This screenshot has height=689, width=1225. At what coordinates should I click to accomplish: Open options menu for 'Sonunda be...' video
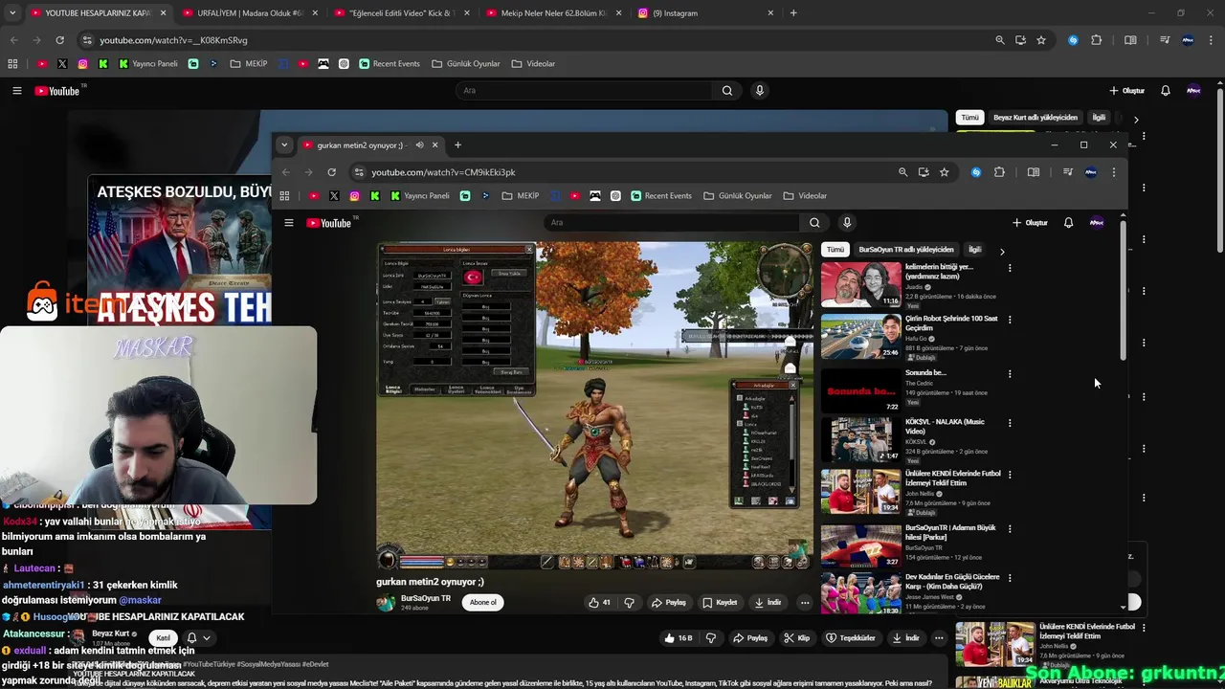pyautogui.click(x=1010, y=374)
